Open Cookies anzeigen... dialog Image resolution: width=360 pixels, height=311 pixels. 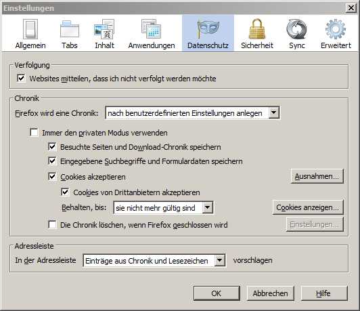(x=308, y=207)
